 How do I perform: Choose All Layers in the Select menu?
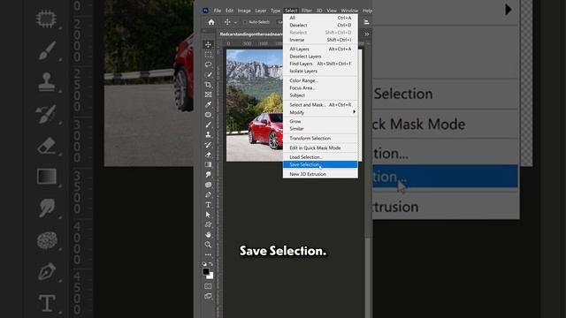click(320, 49)
